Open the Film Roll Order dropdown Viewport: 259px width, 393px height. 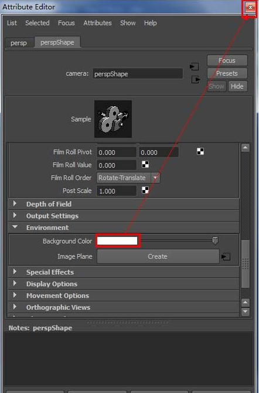(x=128, y=178)
